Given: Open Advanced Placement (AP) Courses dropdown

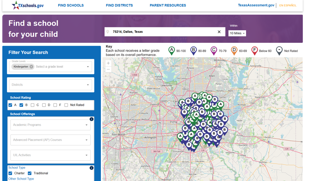Looking at the screenshot, I should (51, 140).
